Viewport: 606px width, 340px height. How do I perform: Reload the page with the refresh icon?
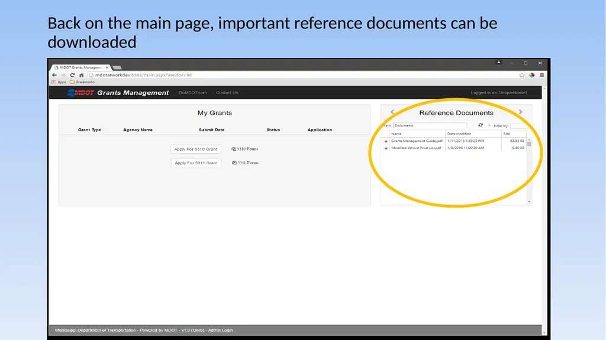click(x=72, y=75)
